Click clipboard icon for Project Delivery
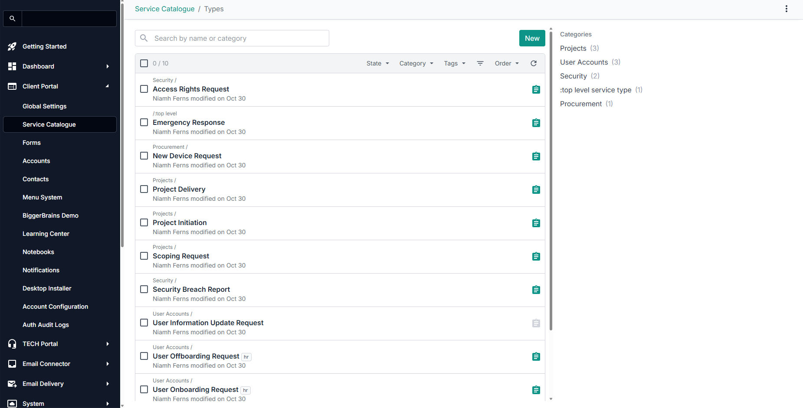Screen dimensions: 803x408 pyautogui.click(x=536, y=189)
